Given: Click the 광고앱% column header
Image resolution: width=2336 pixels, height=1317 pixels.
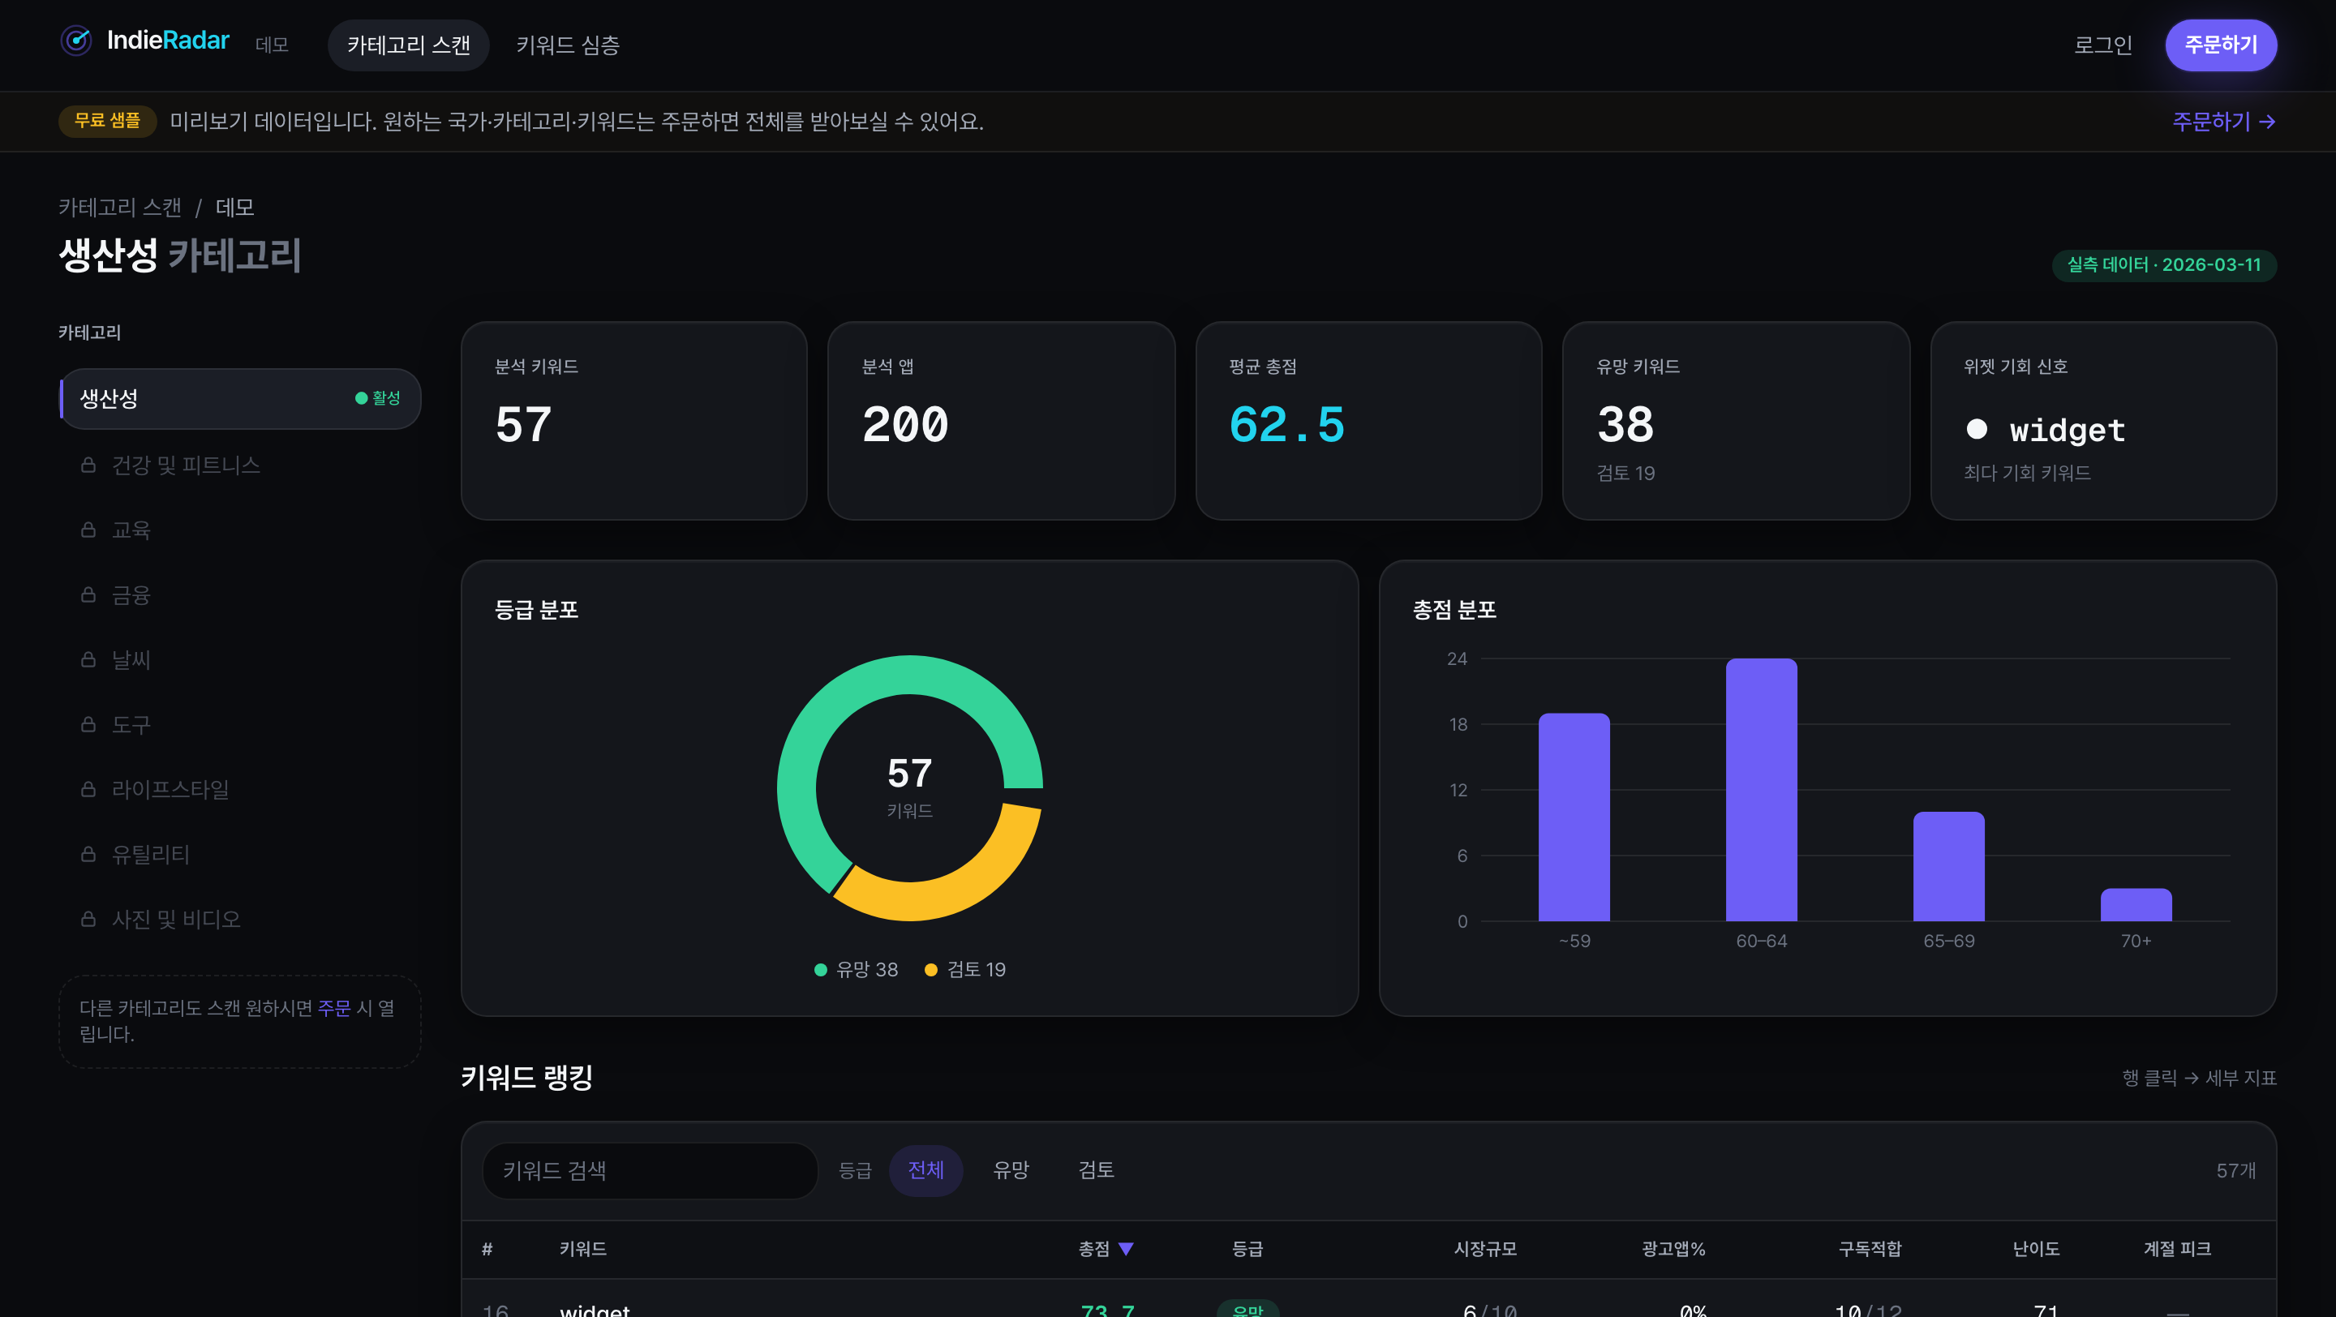Looking at the screenshot, I should 1674,1249.
